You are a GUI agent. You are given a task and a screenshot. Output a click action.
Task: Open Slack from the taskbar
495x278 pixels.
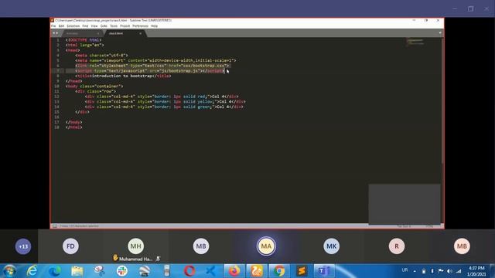pos(122,271)
